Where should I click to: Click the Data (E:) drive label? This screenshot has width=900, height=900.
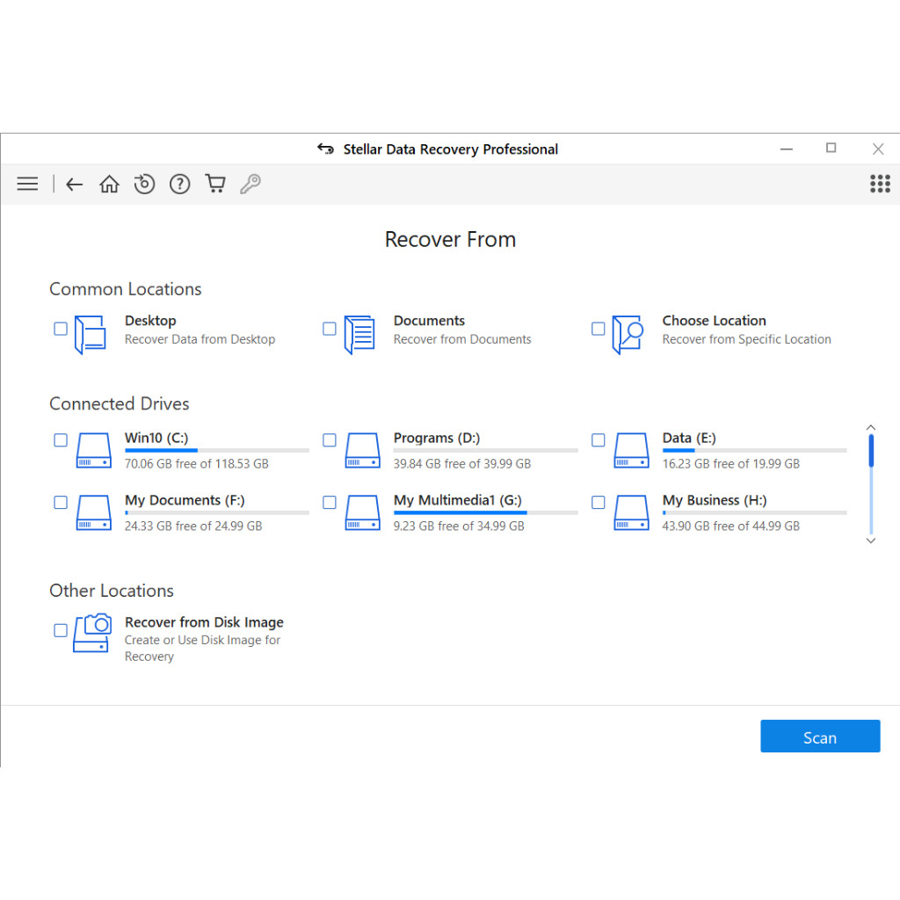coord(689,438)
